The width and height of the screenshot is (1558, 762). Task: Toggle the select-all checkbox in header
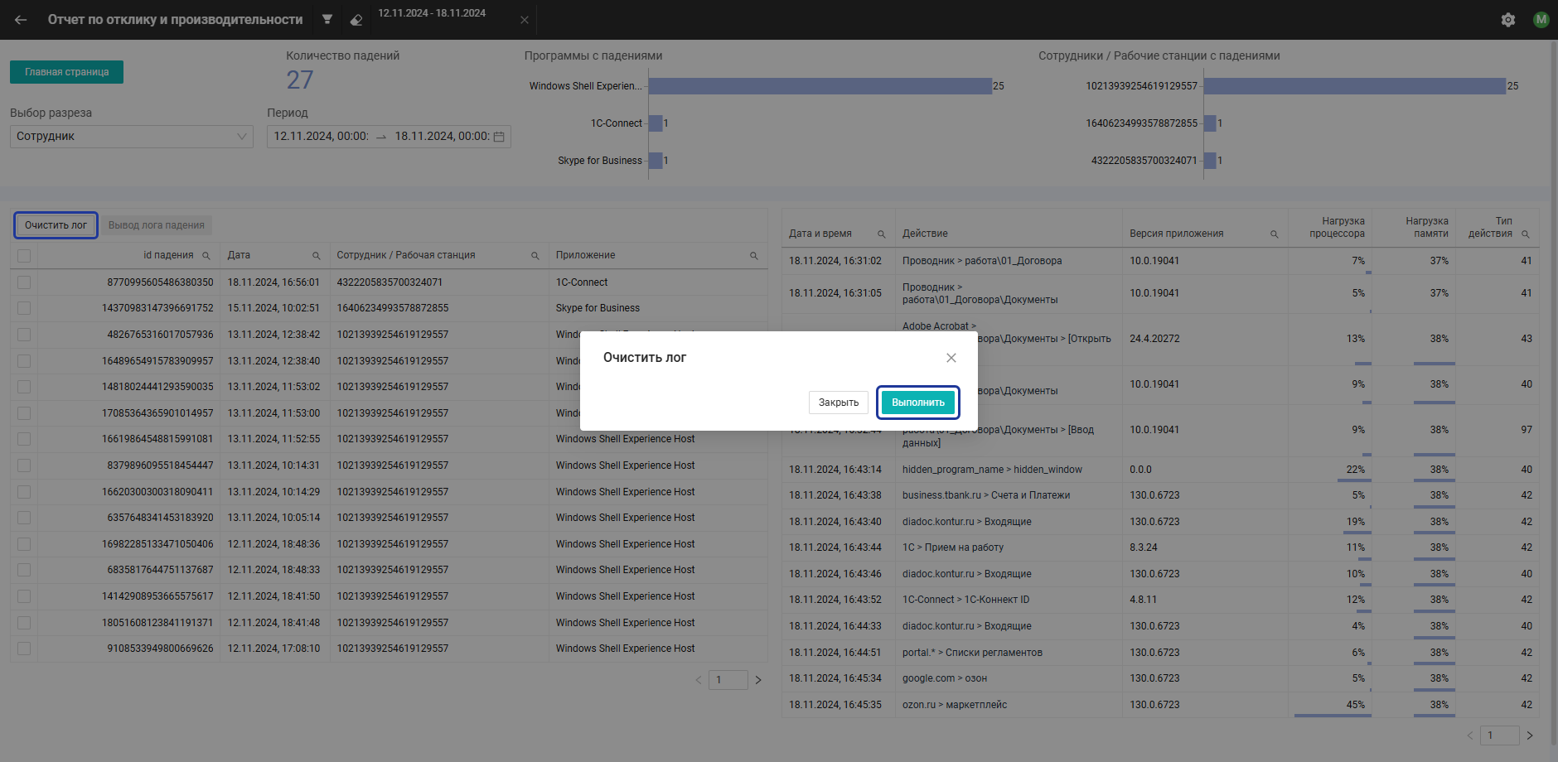click(x=24, y=256)
